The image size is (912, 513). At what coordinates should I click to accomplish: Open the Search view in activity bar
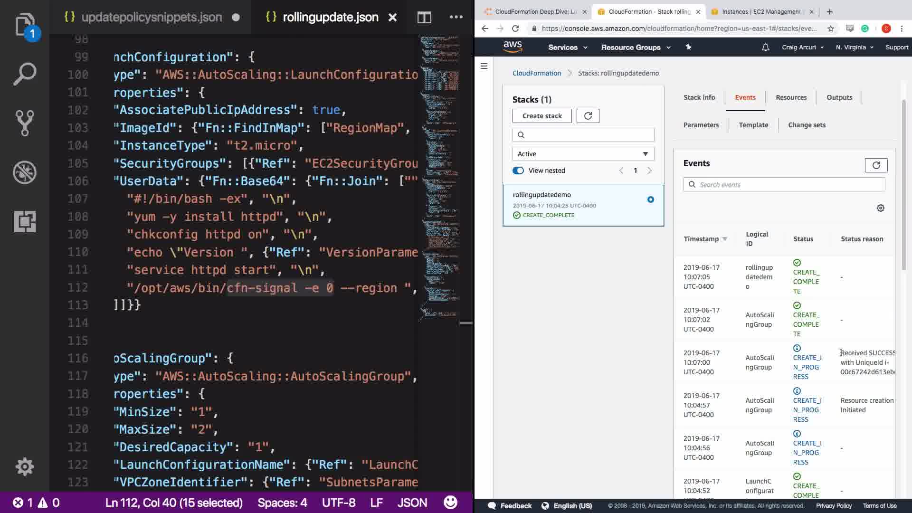[x=24, y=74]
